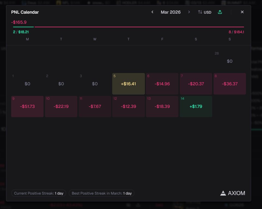
Task: Select March 11 cell showing -$7.67
Action: (95, 107)
